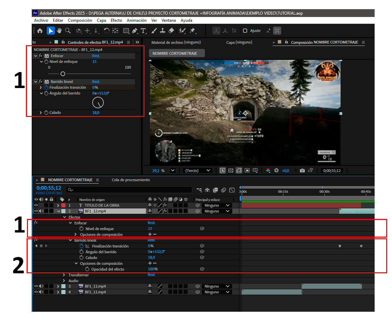
Task: Open the Efecto menu
Action: (x=116, y=20)
